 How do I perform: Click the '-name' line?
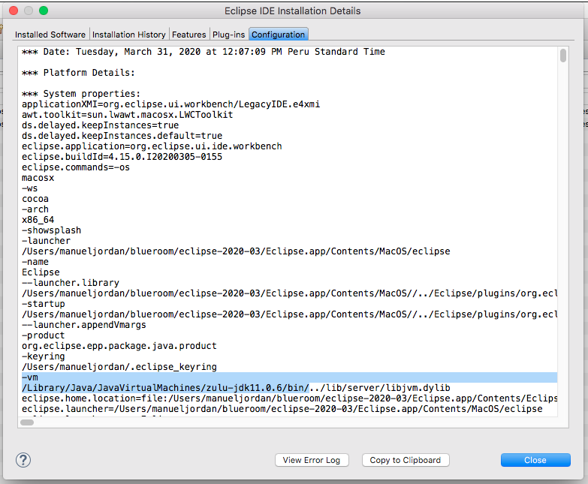[35, 261]
